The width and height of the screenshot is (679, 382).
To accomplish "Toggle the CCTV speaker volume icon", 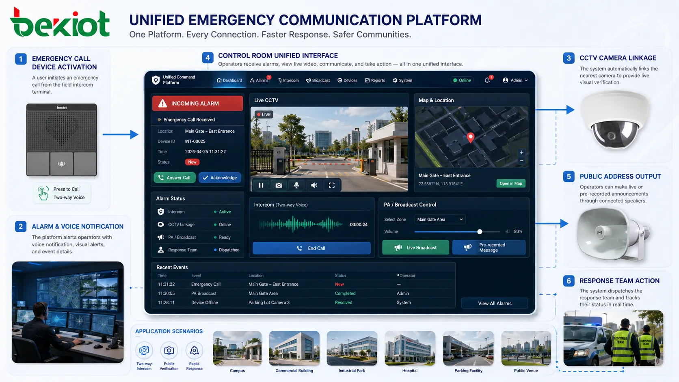I will click(x=314, y=185).
